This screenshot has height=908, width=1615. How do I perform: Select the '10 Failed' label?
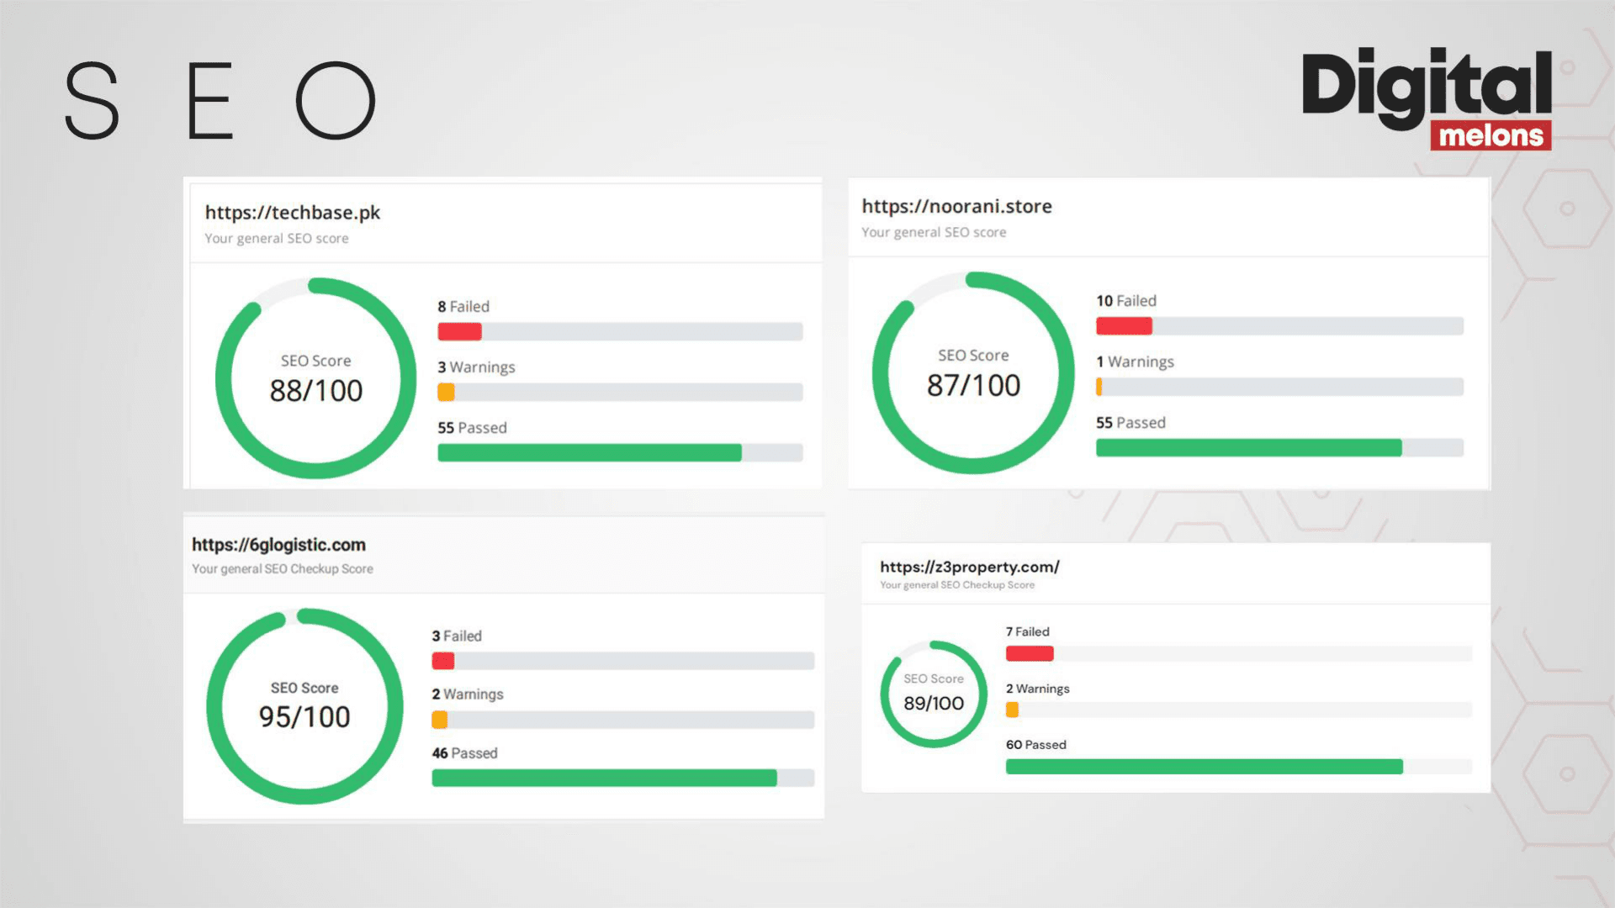[x=1125, y=301]
